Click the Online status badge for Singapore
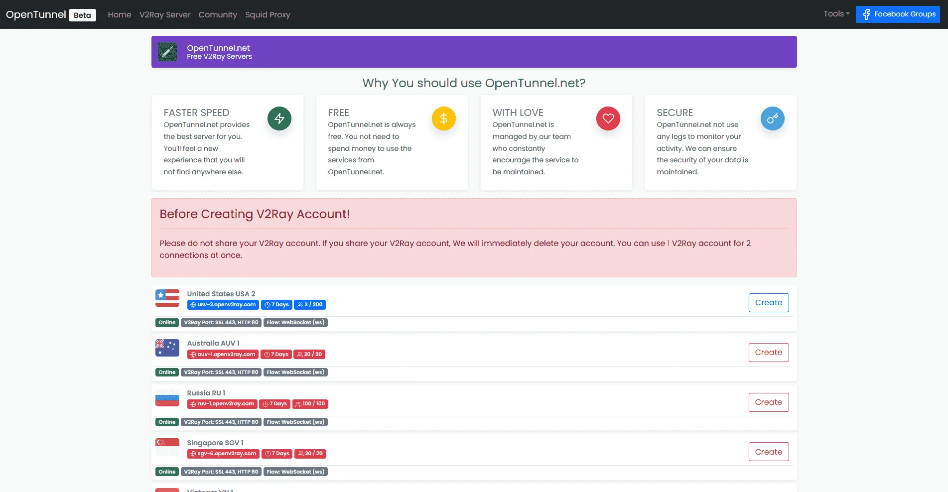The image size is (948, 492). (167, 472)
